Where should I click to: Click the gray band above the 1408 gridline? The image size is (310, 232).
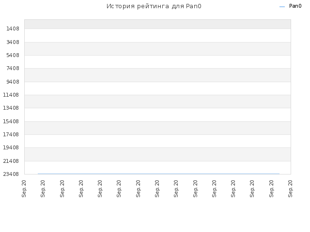click(x=157, y=24)
